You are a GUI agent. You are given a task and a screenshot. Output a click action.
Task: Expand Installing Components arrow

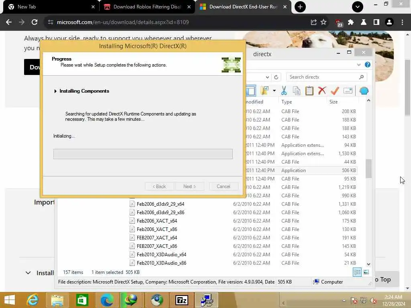click(x=55, y=91)
